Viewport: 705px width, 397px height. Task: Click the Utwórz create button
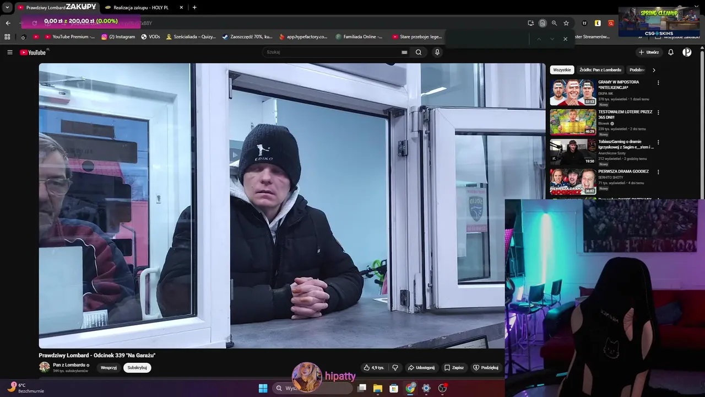[649, 52]
